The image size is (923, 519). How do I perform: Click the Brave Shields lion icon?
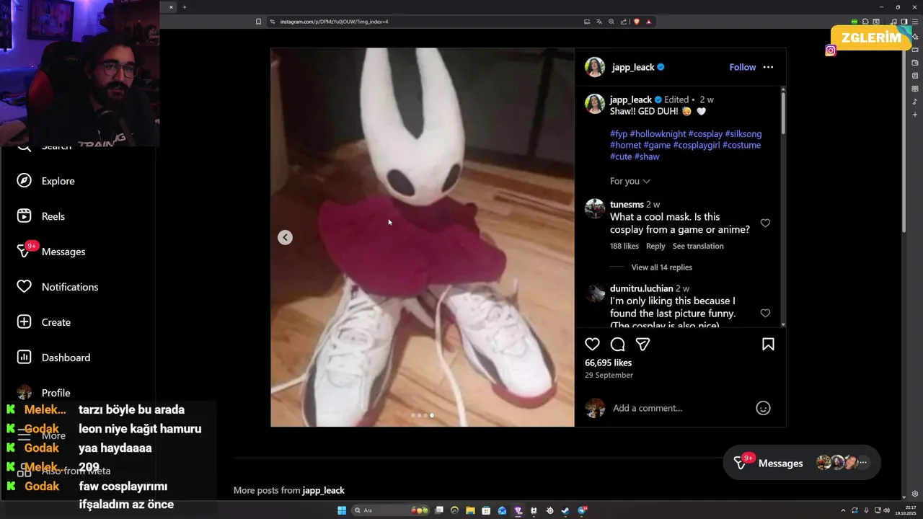[637, 22]
